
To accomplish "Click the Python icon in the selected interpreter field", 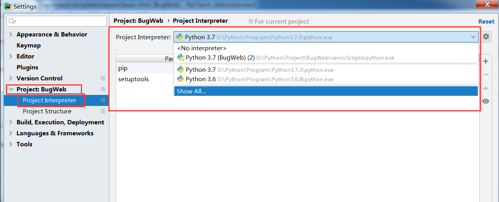I will coord(180,37).
